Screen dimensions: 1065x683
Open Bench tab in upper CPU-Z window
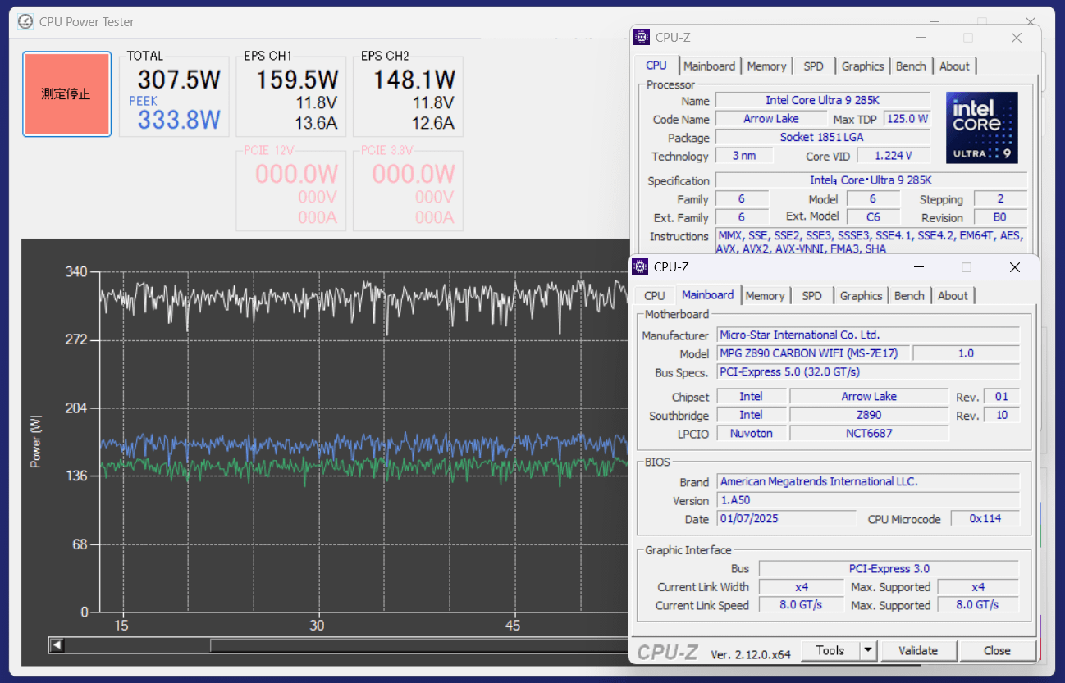coord(911,66)
